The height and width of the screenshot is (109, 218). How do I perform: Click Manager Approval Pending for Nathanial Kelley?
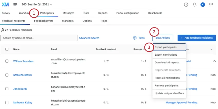(181, 103)
